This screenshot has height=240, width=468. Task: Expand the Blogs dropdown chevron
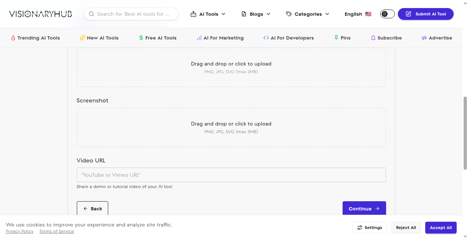(x=268, y=14)
